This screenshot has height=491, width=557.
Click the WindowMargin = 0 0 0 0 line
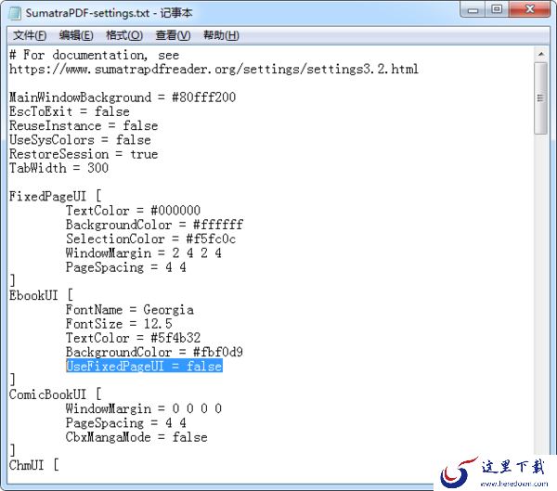click(x=144, y=408)
